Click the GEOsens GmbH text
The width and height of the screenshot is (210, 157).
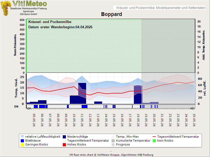(x=28, y=14)
